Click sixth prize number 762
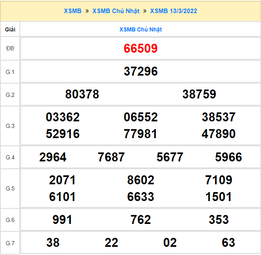Image resolution: width=261 pixels, height=255 pixels. coord(141,220)
